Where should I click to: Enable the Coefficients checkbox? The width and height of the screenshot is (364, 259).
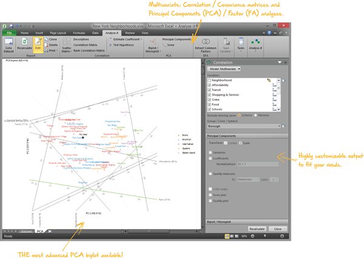pyautogui.click(x=211, y=158)
